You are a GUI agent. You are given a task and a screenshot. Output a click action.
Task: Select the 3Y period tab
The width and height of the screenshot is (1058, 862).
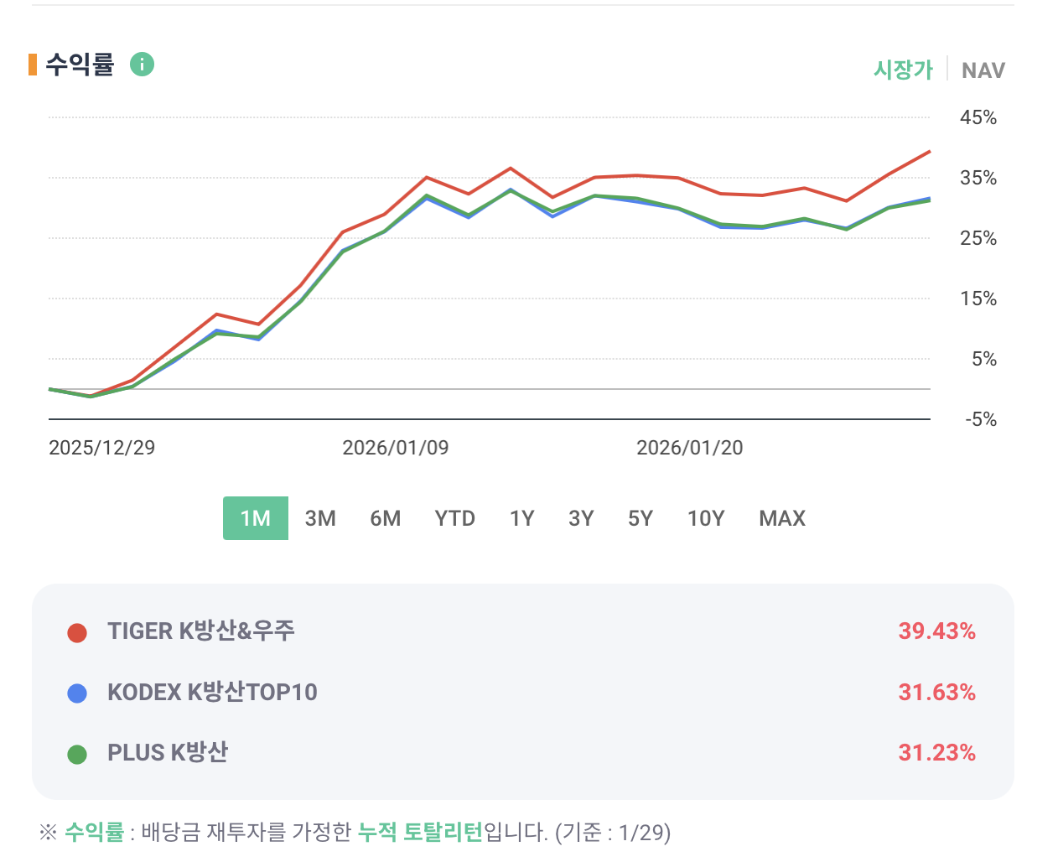[x=581, y=518]
